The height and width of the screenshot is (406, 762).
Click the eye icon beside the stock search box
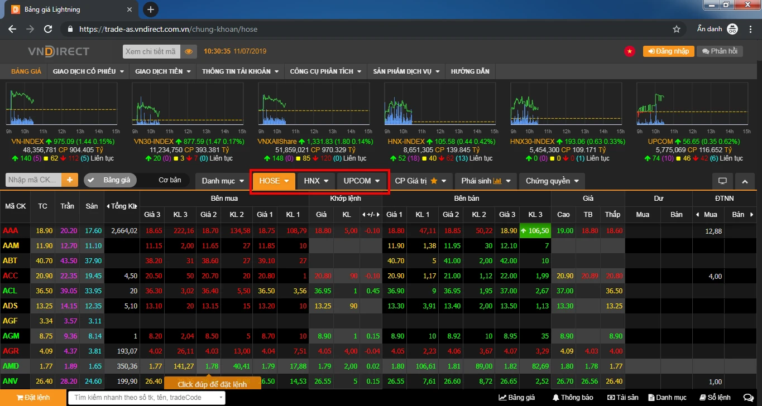click(x=189, y=51)
